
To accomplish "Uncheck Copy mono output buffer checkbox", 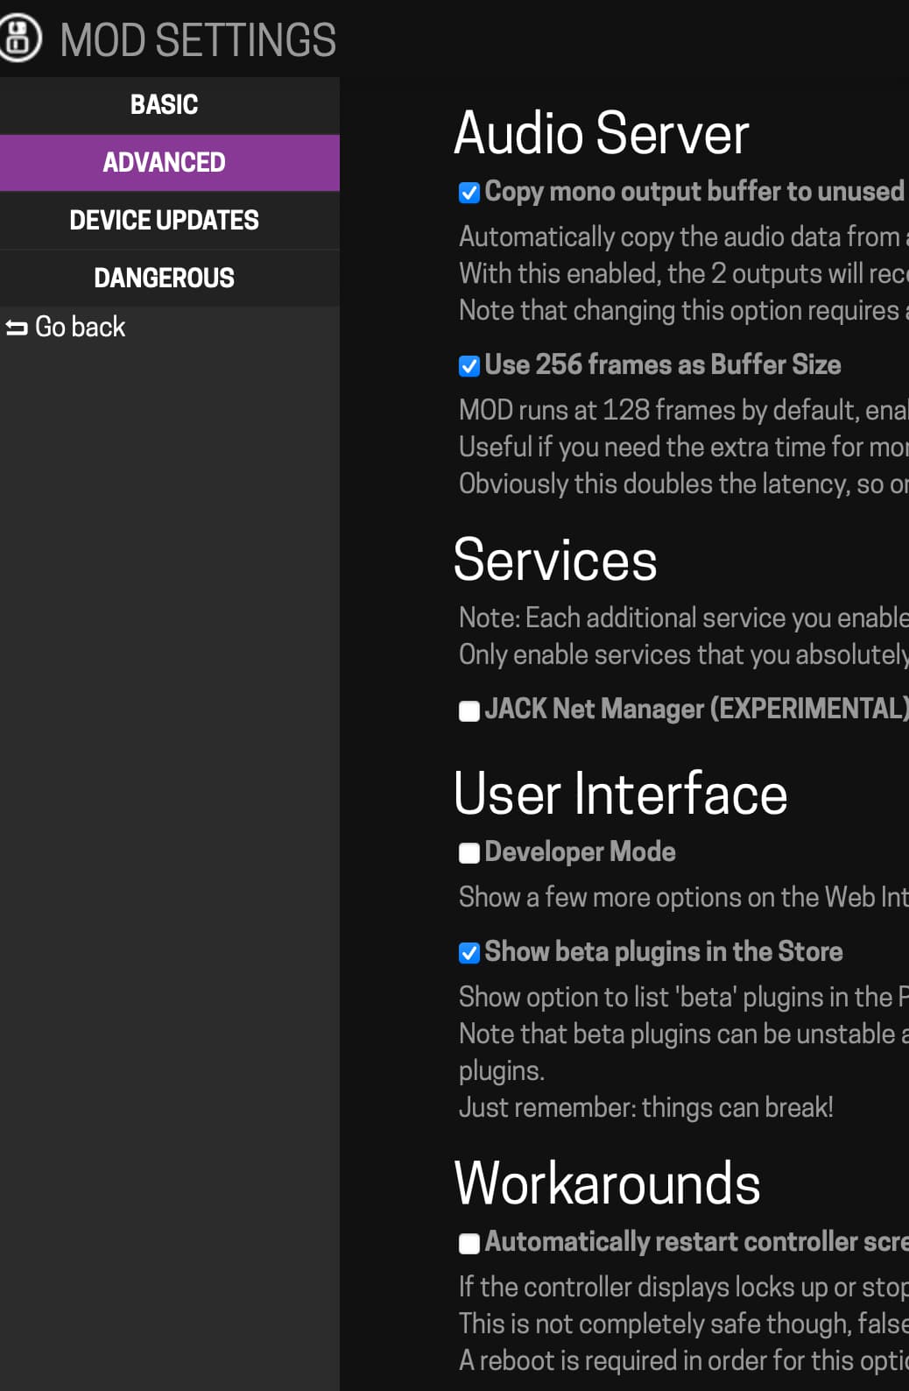I will 469,193.
